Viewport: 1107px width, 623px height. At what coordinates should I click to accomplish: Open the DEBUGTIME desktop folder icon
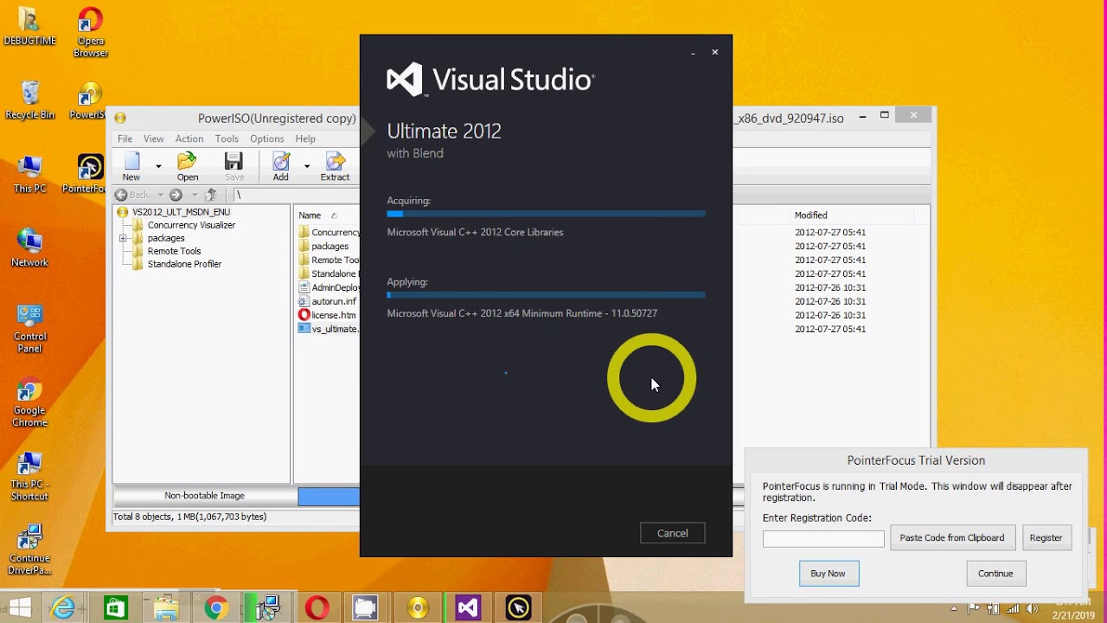click(x=29, y=26)
